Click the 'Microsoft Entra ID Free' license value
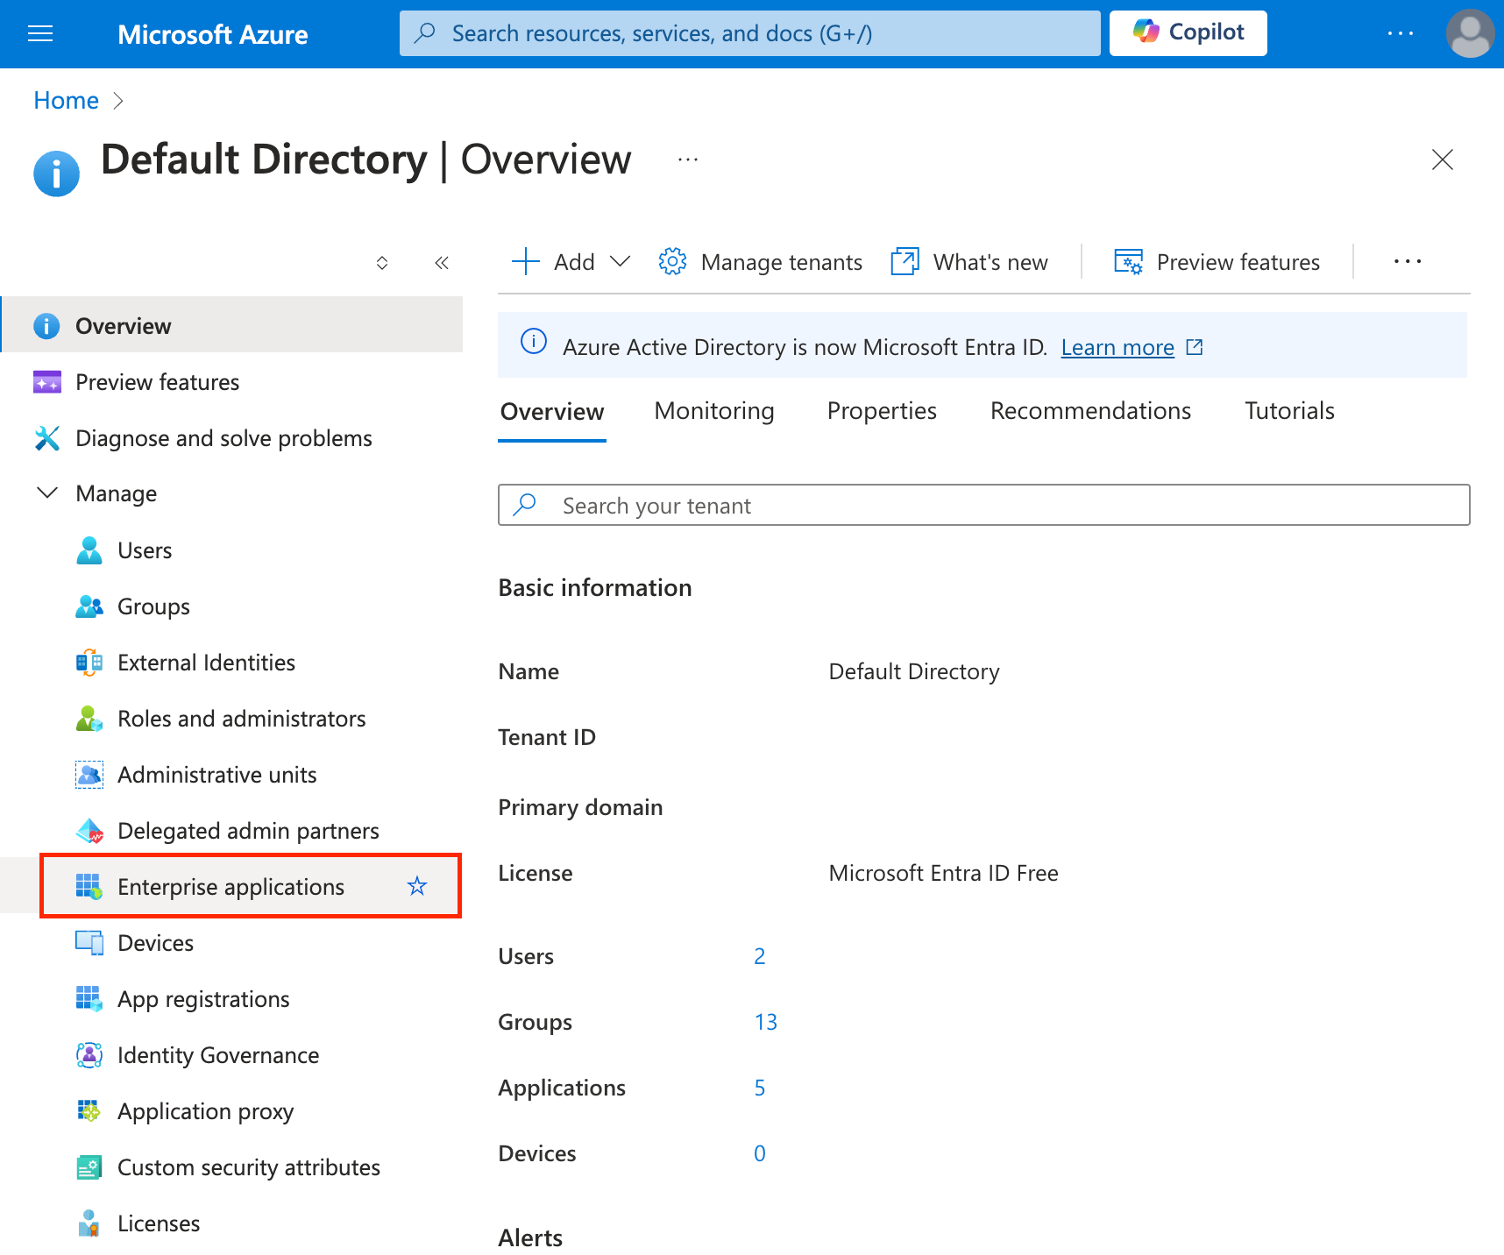Viewport: 1504px width, 1255px height. point(944,873)
